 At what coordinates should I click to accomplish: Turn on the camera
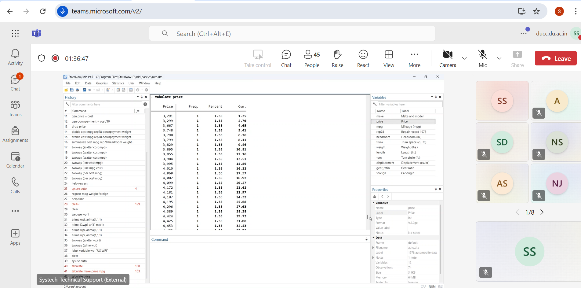click(448, 58)
